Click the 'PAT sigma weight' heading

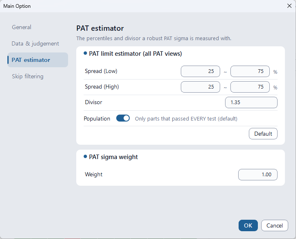113,157
